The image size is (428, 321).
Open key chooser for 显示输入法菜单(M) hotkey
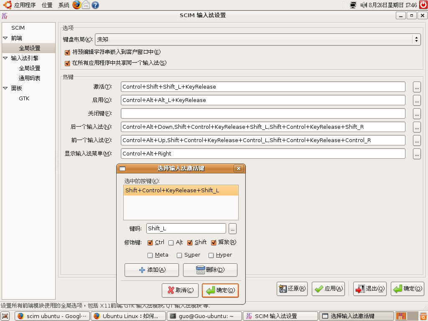[417, 154]
